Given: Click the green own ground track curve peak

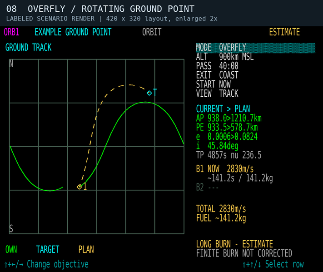Looking at the screenshot, I should click(145, 102).
